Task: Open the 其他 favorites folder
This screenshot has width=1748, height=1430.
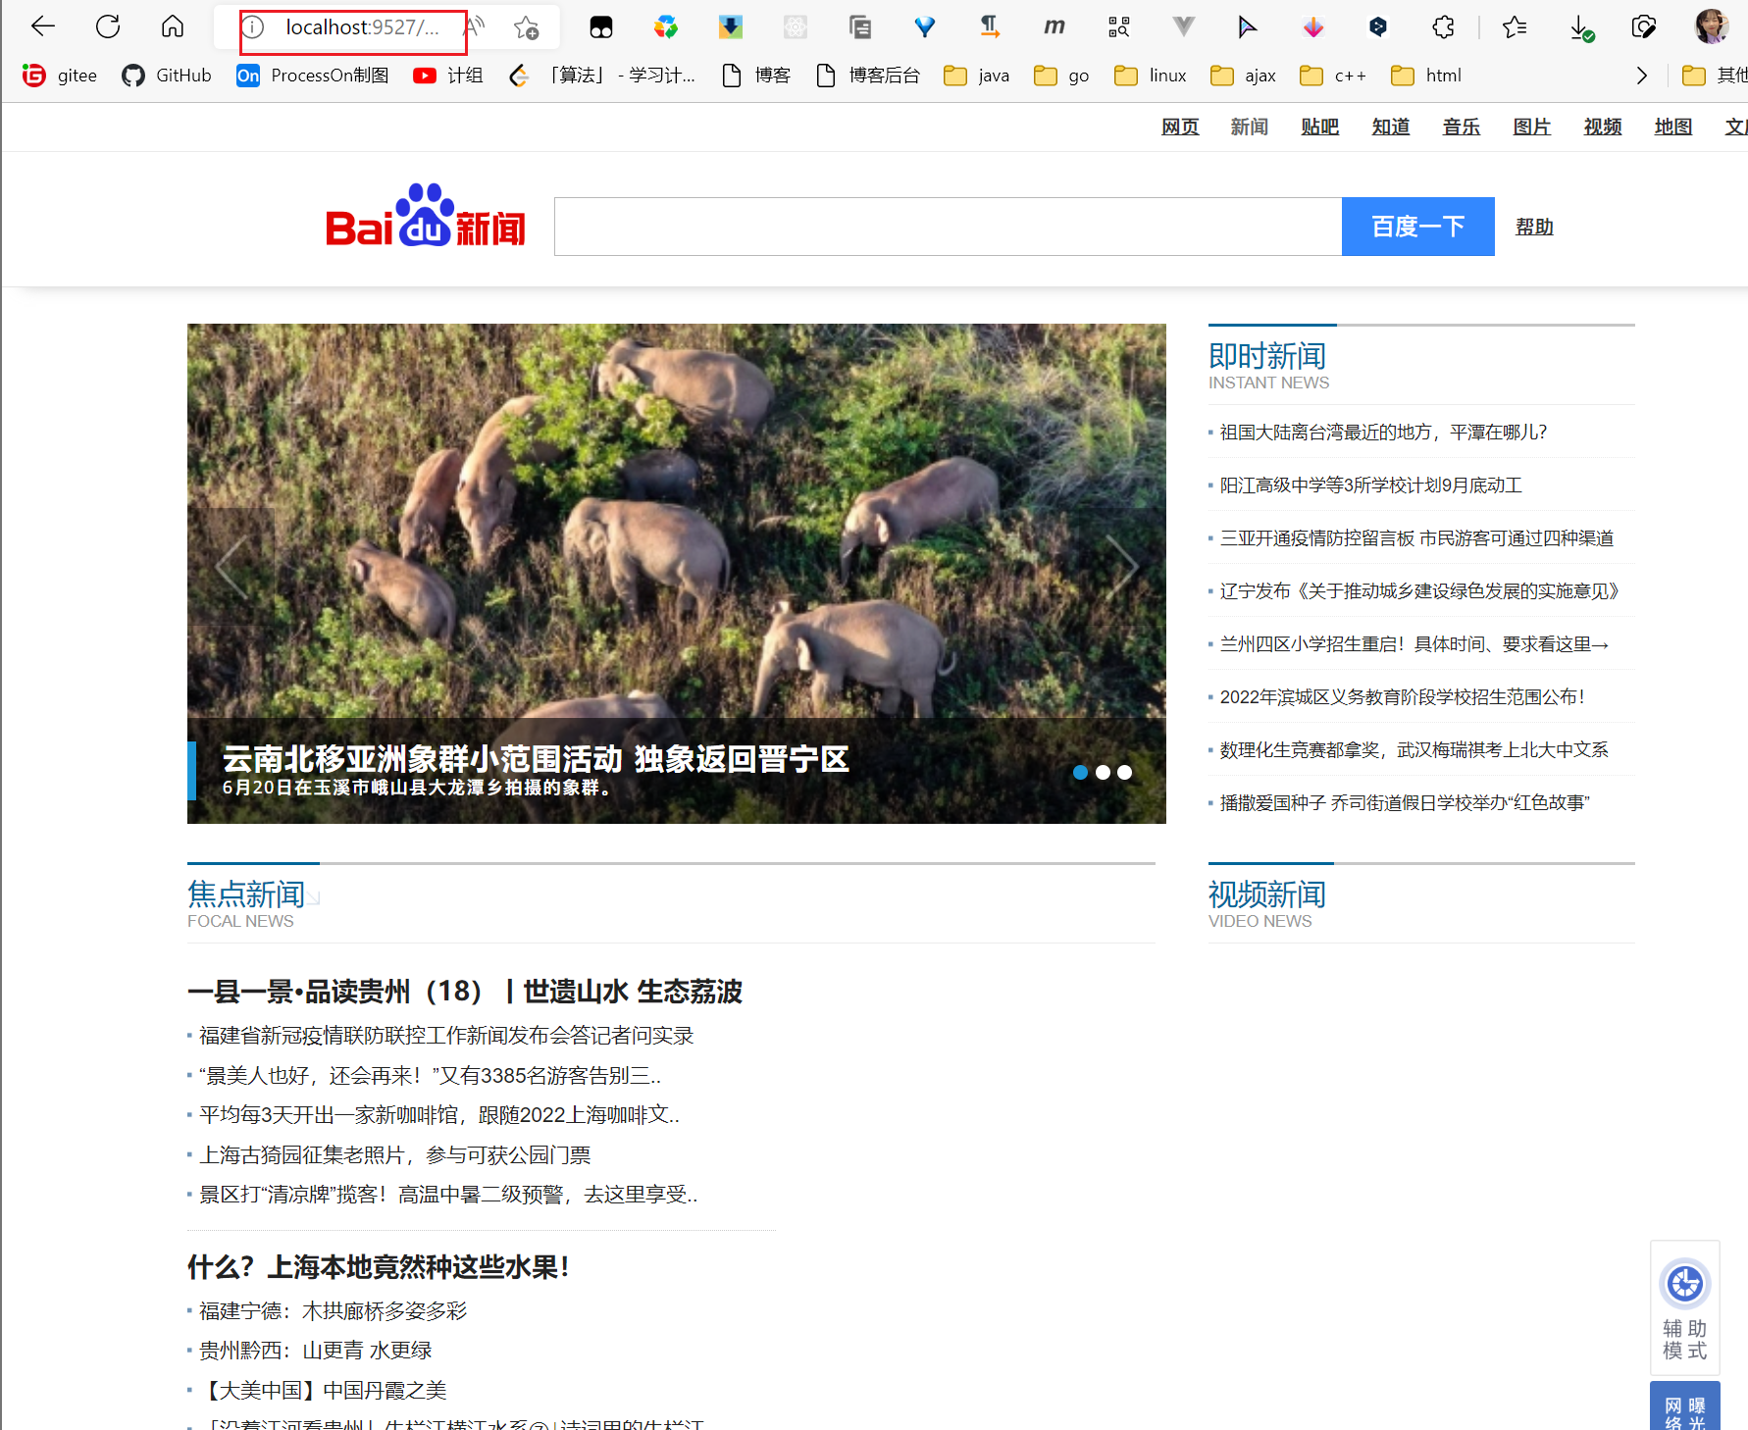Action: click(x=1715, y=76)
